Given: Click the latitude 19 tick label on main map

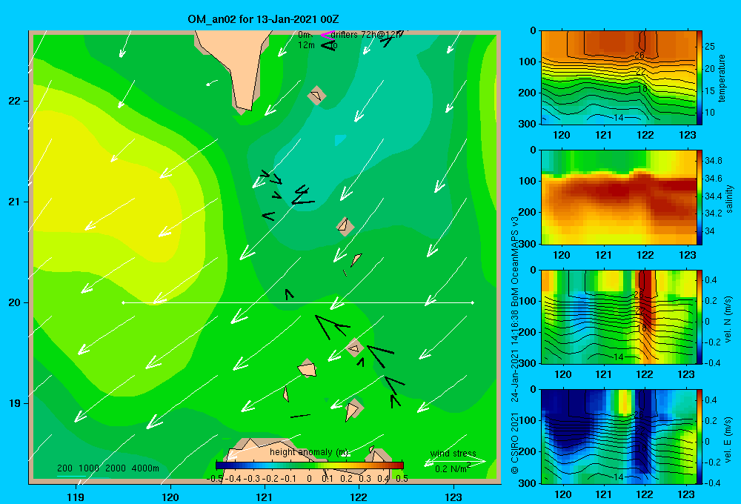Looking at the screenshot, I should [x=15, y=403].
